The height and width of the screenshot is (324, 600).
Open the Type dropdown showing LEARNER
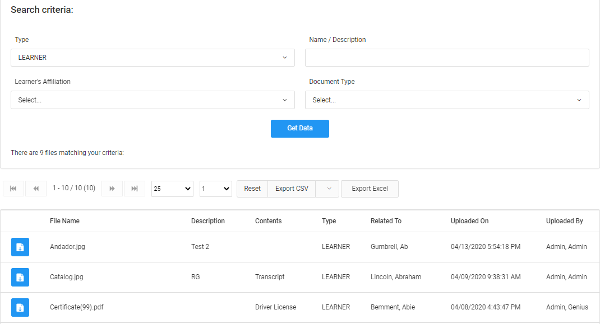point(153,58)
